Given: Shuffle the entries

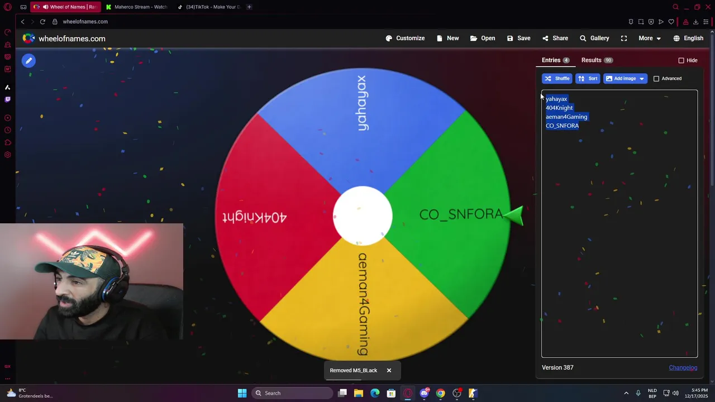Looking at the screenshot, I should click(x=557, y=79).
